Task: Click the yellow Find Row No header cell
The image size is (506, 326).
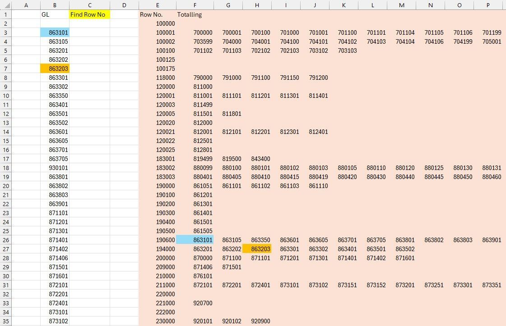Action: 89,14
